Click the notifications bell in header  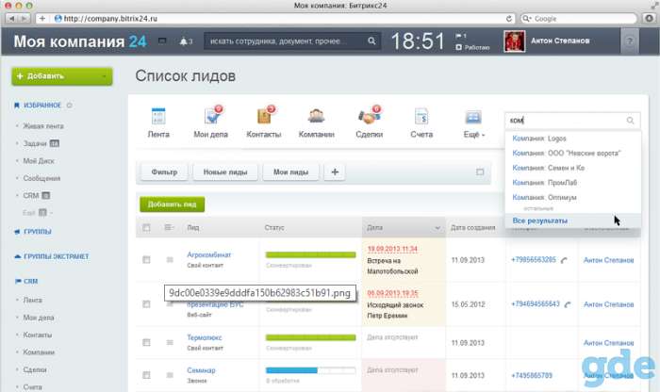pos(183,41)
